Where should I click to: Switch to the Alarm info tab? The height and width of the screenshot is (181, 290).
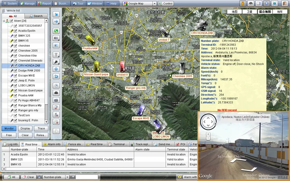52,144
